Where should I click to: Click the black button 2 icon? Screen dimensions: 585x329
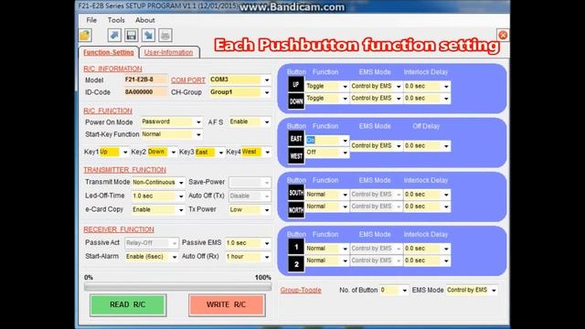(296, 264)
